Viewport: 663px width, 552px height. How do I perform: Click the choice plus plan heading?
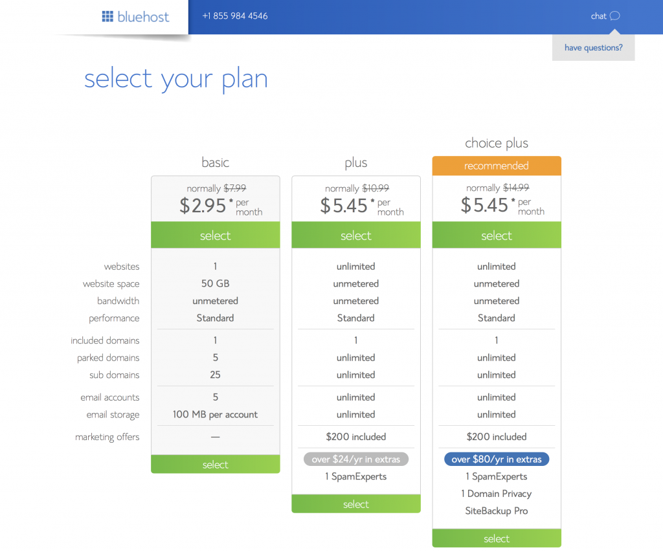pyautogui.click(x=497, y=143)
